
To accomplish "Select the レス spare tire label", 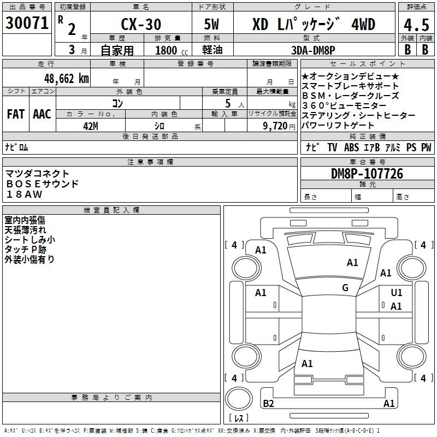I will tap(239, 418).
